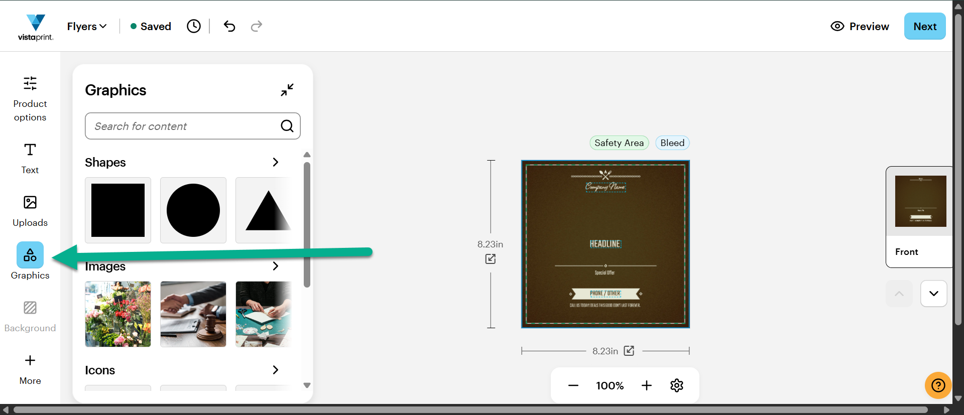Click the Vistaprint logo
Viewport: 964px width, 415px height.
[36, 27]
